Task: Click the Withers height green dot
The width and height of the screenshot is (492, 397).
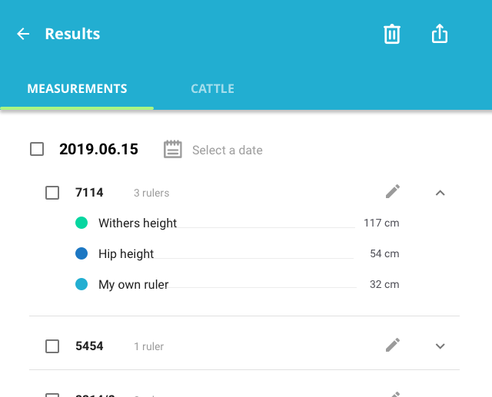Action: coord(81,223)
